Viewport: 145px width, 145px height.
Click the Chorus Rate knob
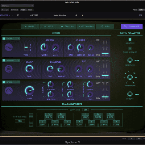pyautogui.click(x=71, y=47)
